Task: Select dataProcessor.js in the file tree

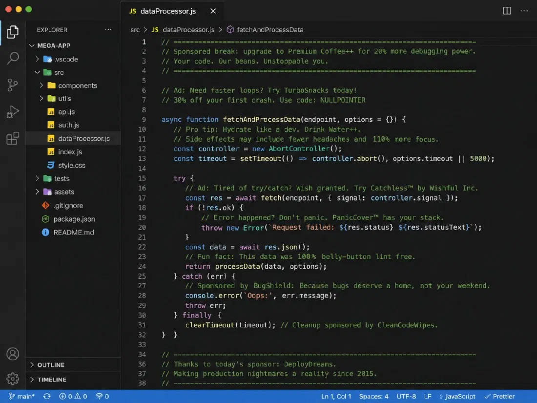Action: 73,138
